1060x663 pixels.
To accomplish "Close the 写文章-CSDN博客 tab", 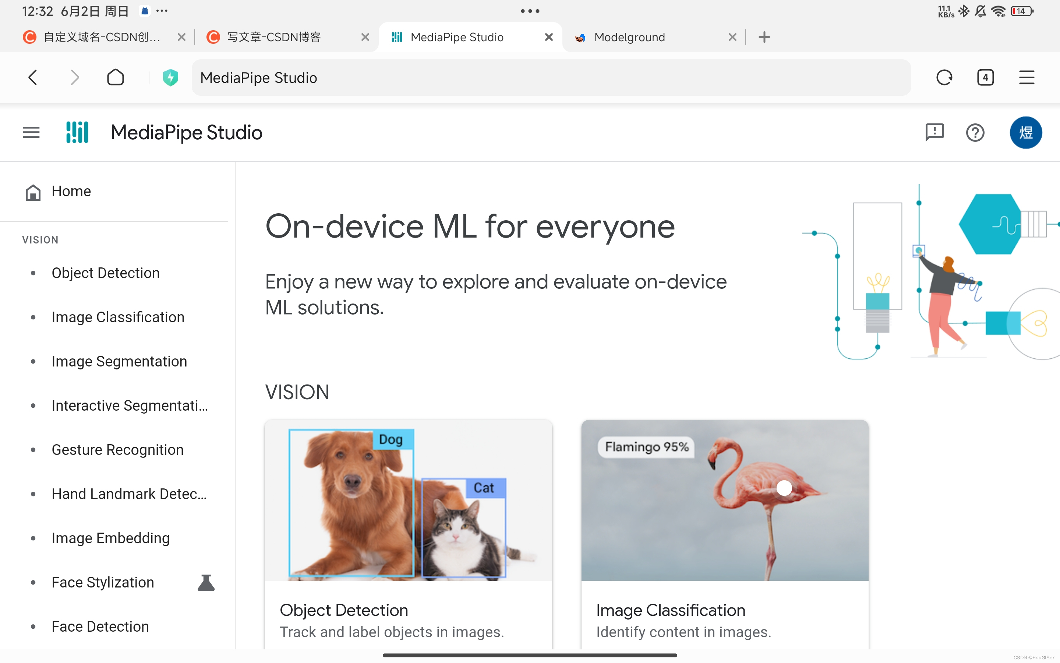I will tap(365, 37).
